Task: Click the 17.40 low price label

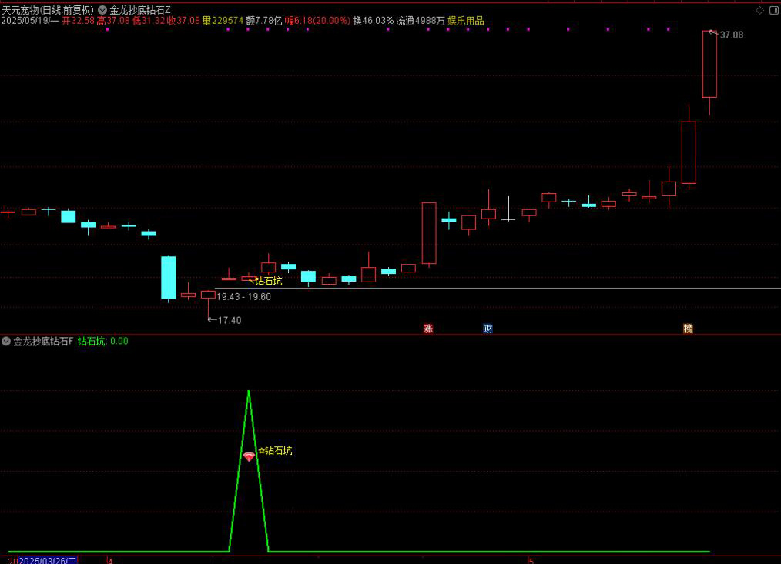Action: [x=229, y=320]
